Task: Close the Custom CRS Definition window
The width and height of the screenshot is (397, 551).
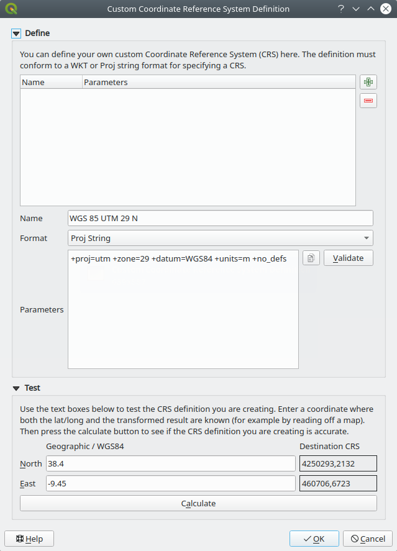Action: click(385, 9)
